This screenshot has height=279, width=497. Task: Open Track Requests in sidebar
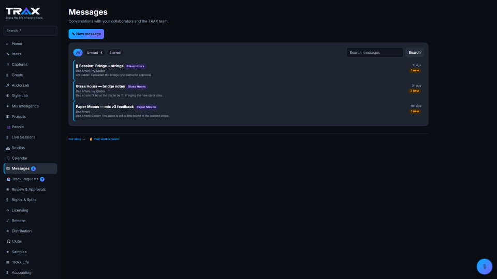pos(31,179)
